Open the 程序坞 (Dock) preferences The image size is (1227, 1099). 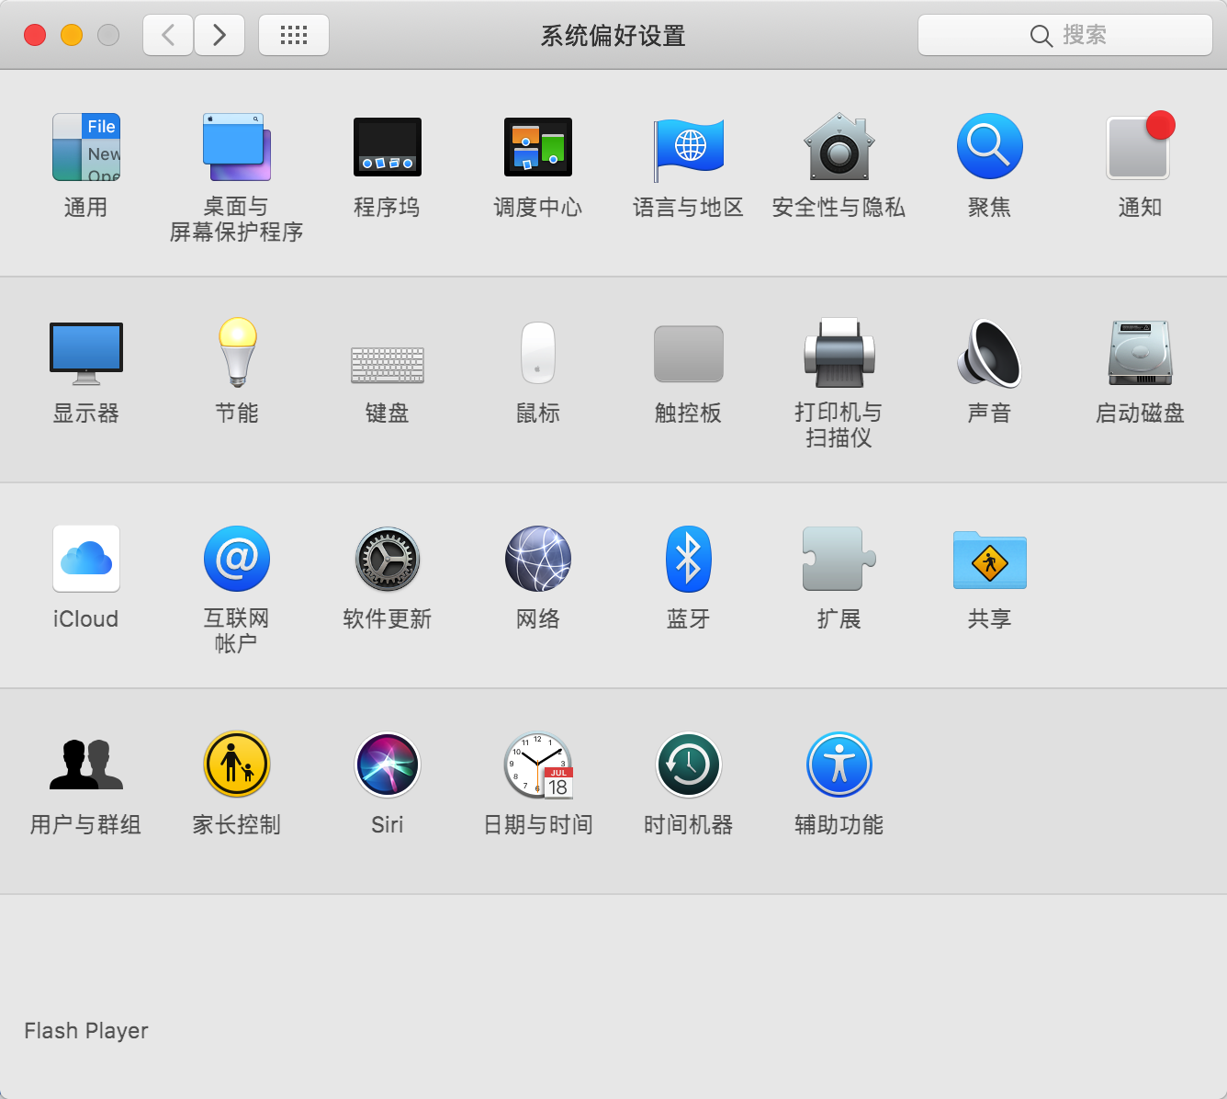click(x=387, y=147)
